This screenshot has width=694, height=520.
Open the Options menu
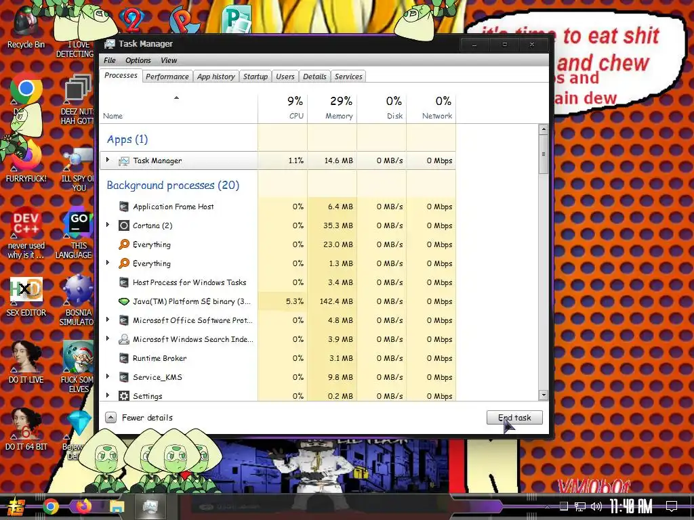pos(138,60)
